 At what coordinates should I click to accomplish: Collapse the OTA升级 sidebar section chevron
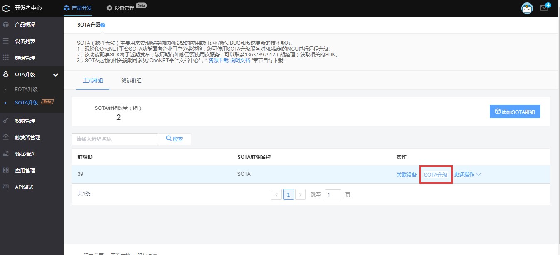(56, 75)
